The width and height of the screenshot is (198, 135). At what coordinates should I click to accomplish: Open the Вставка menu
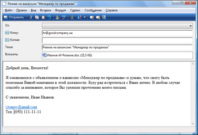click(x=46, y=10)
